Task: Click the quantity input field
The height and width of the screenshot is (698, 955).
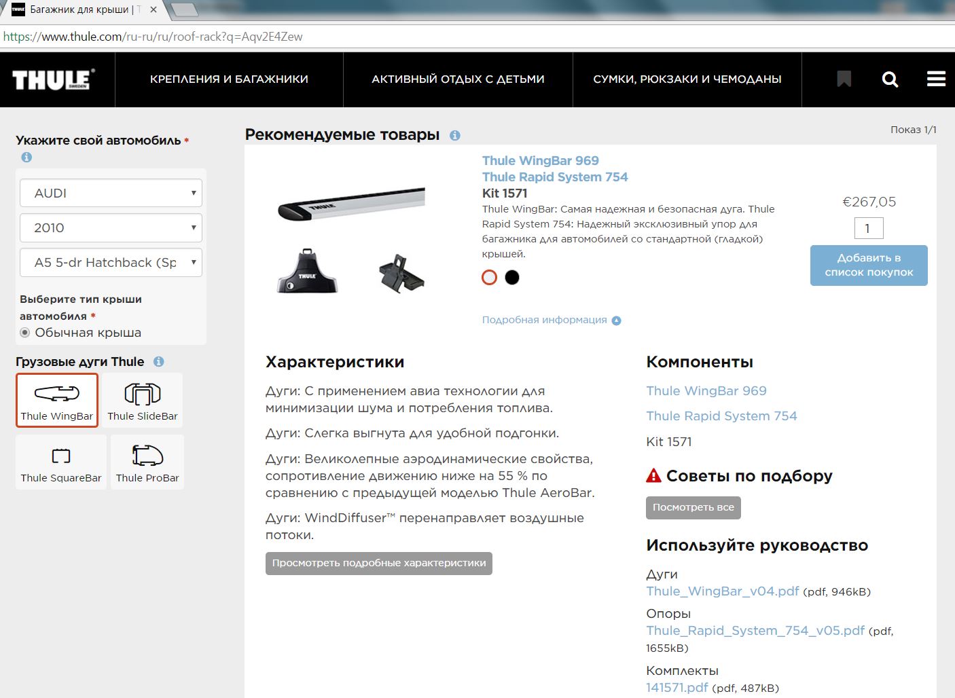Action: tap(869, 228)
